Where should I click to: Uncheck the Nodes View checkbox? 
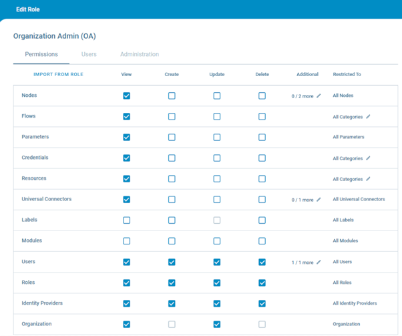[126, 96]
